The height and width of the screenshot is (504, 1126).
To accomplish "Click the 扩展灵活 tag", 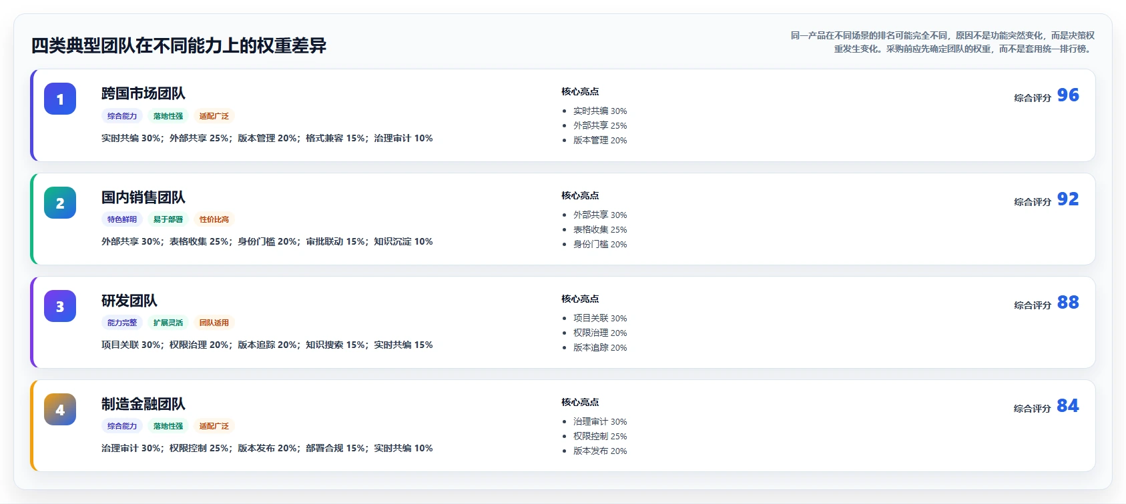I will coord(168,323).
